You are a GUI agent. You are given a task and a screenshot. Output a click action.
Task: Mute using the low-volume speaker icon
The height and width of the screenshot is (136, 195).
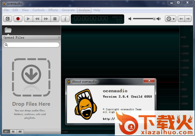pyautogui.click(x=130, y=19)
